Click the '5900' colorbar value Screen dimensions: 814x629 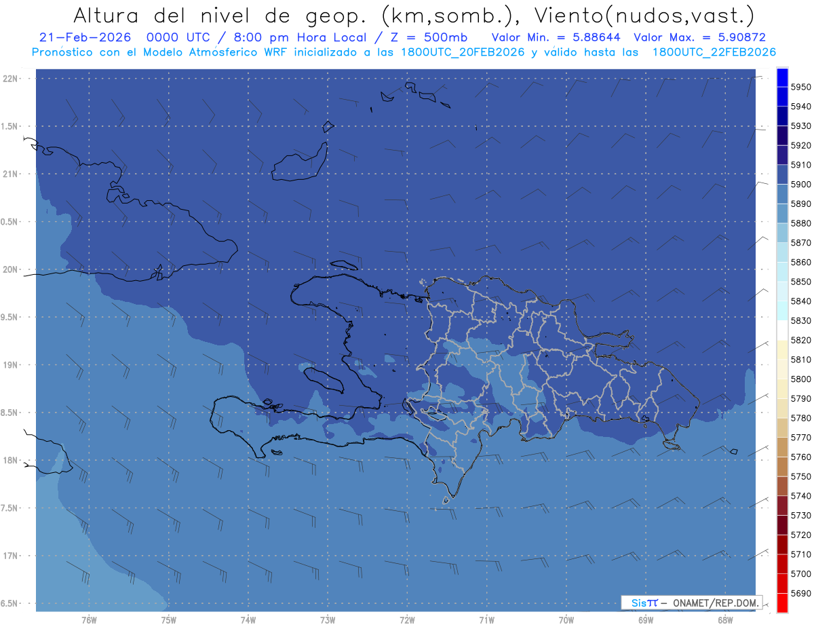(x=801, y=185)
